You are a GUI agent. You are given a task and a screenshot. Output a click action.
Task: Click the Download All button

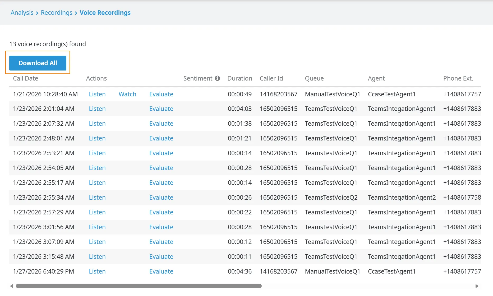click(38, 63)
